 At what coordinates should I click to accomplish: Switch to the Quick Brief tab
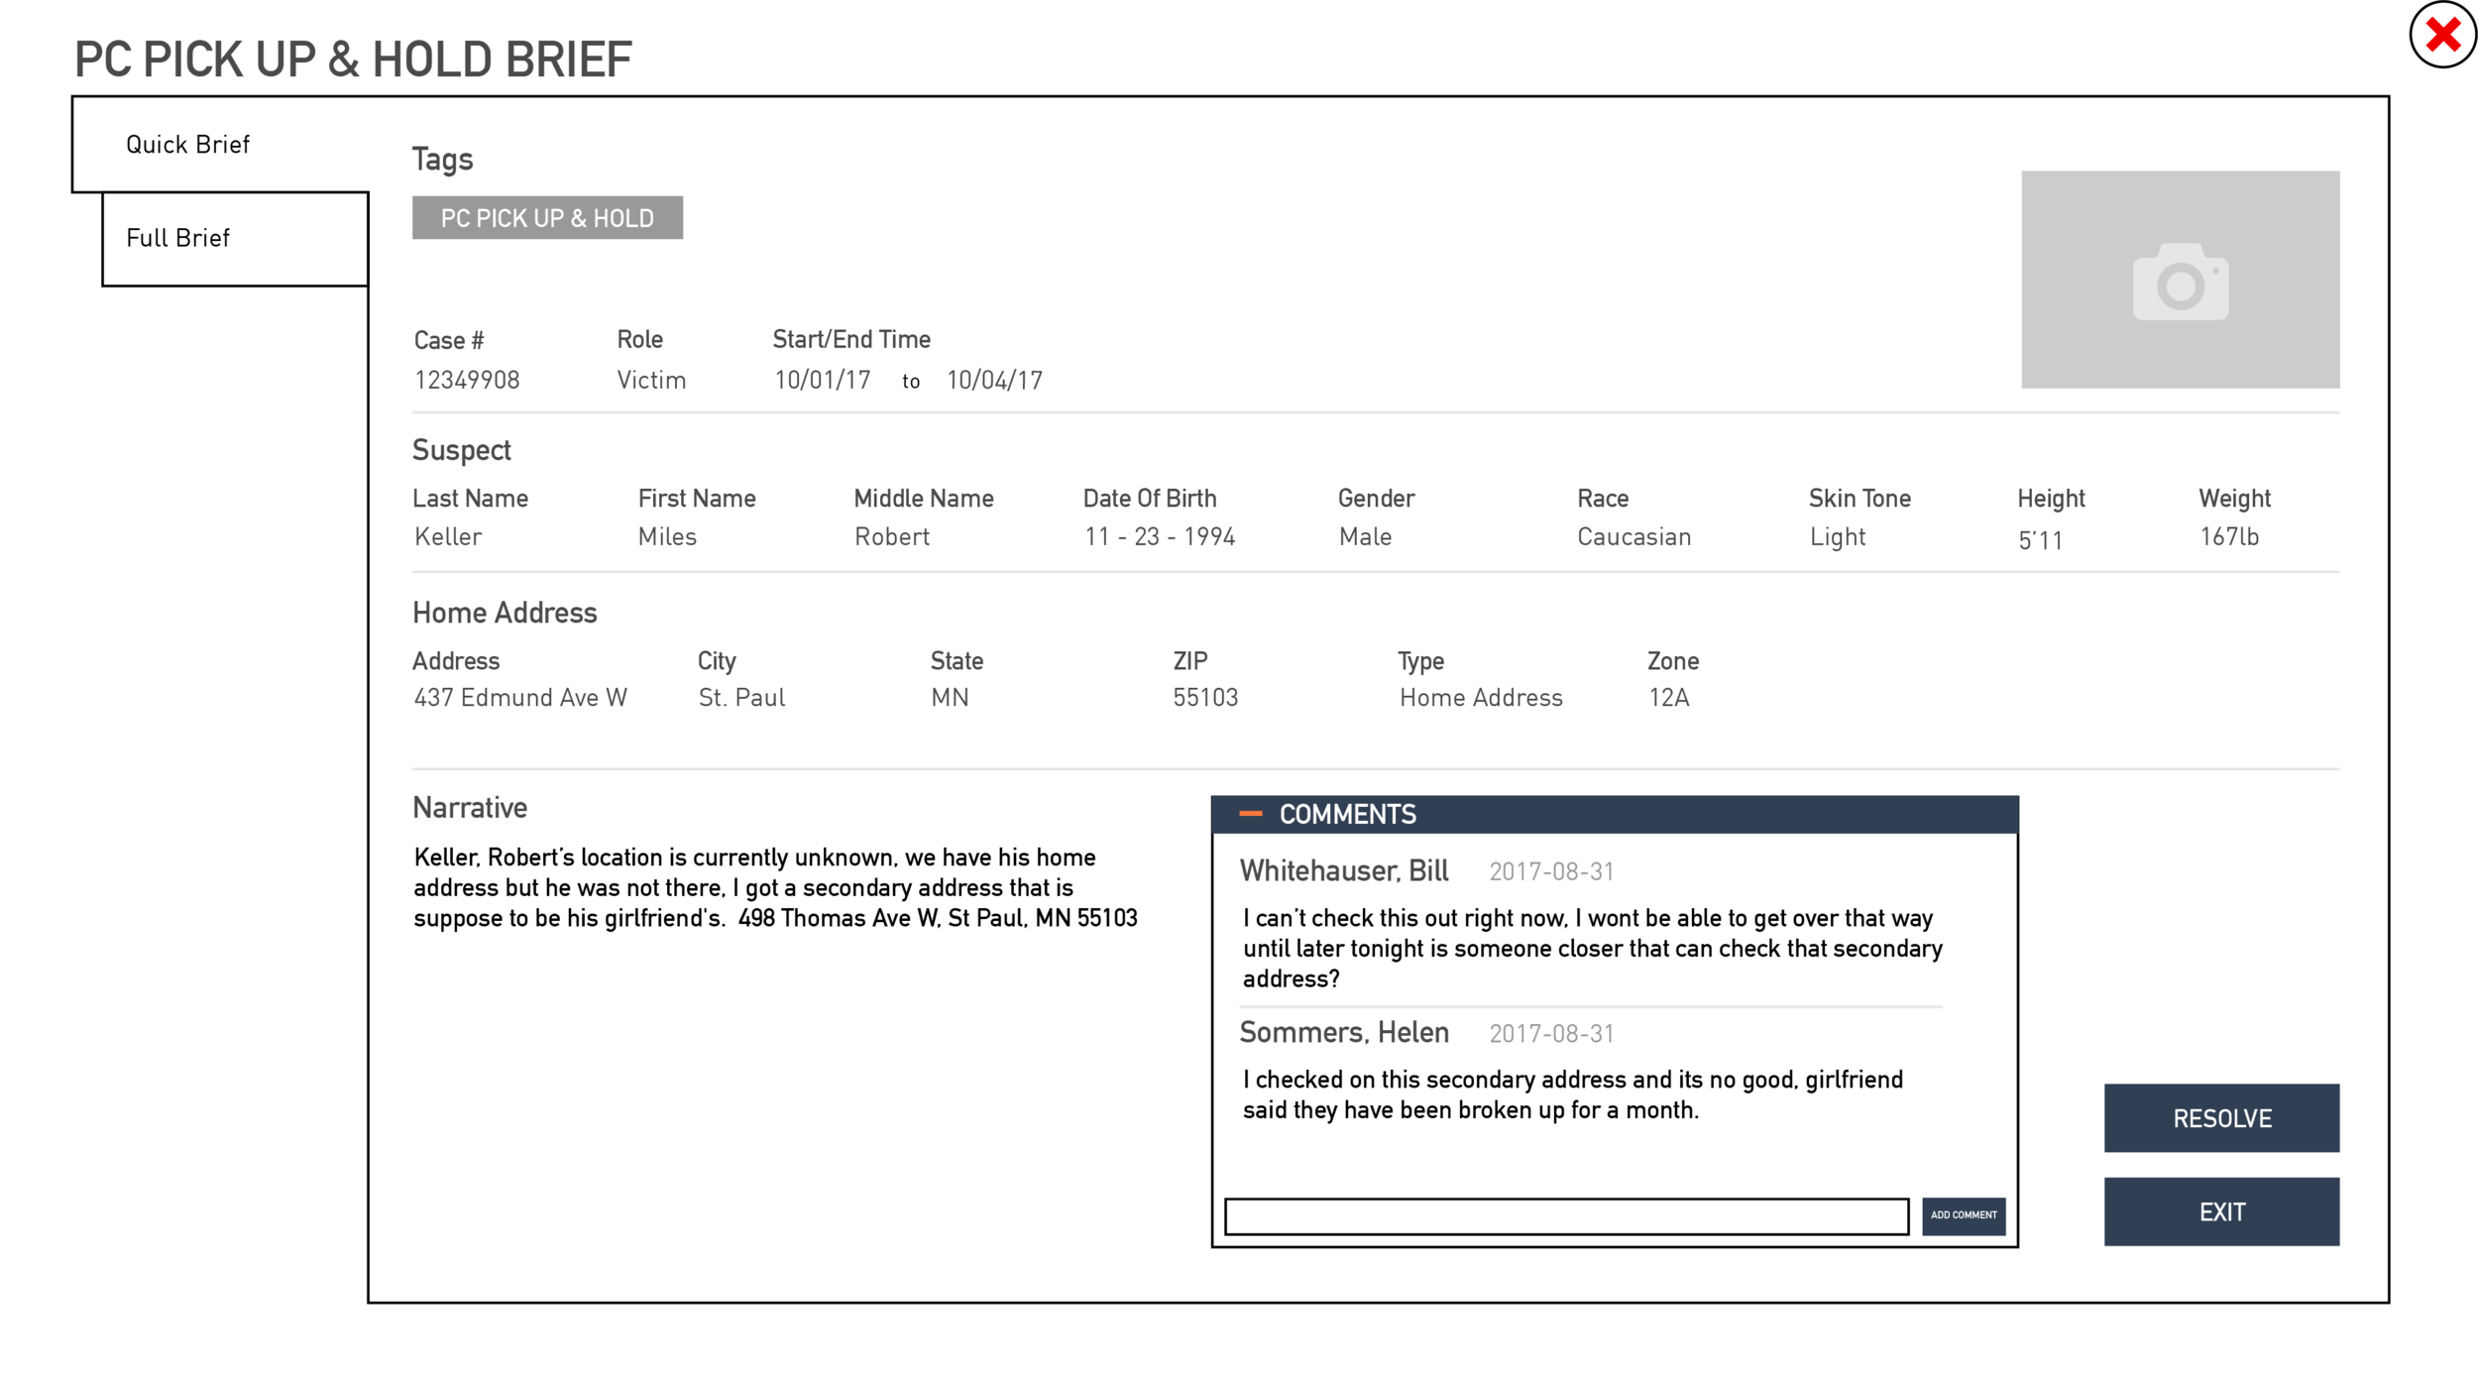[x=188, y=145]
